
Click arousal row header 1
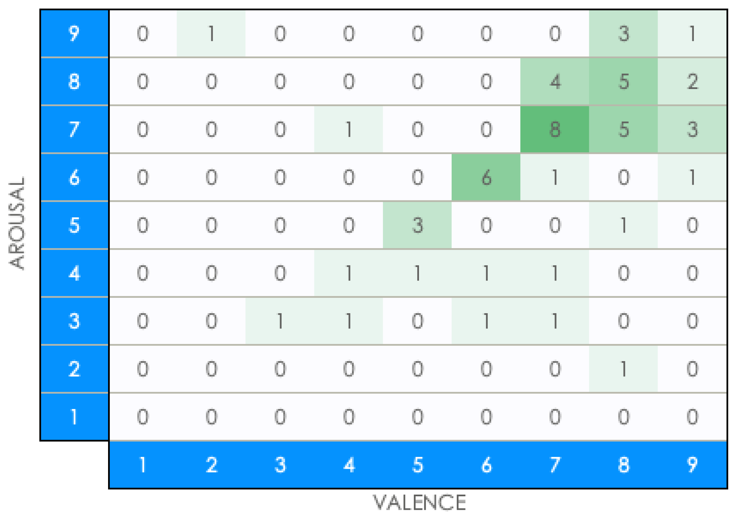tap(74, 417)
